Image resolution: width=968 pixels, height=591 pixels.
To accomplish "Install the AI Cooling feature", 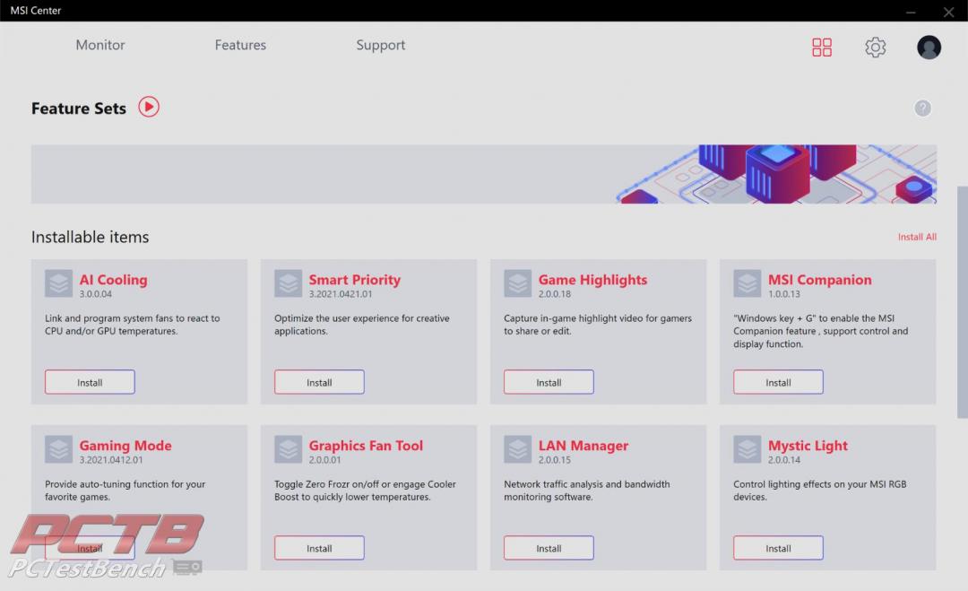I will pyautogui.click(x=90, y=382).
